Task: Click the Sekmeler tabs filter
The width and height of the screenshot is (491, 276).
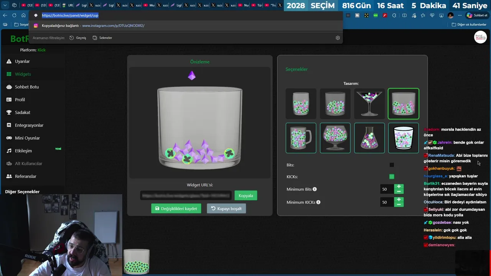Action: tap(102, 38)
